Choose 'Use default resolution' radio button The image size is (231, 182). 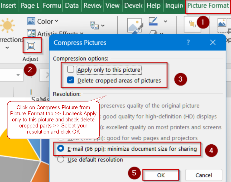click(x=61, y=160)
